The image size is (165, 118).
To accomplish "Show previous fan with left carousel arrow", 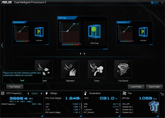I will tap(80, 54).
